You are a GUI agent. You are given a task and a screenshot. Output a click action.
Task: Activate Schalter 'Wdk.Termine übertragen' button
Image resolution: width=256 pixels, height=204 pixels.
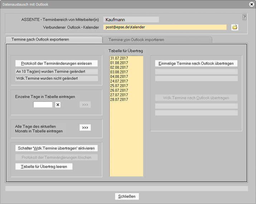[x=57, y=148]
